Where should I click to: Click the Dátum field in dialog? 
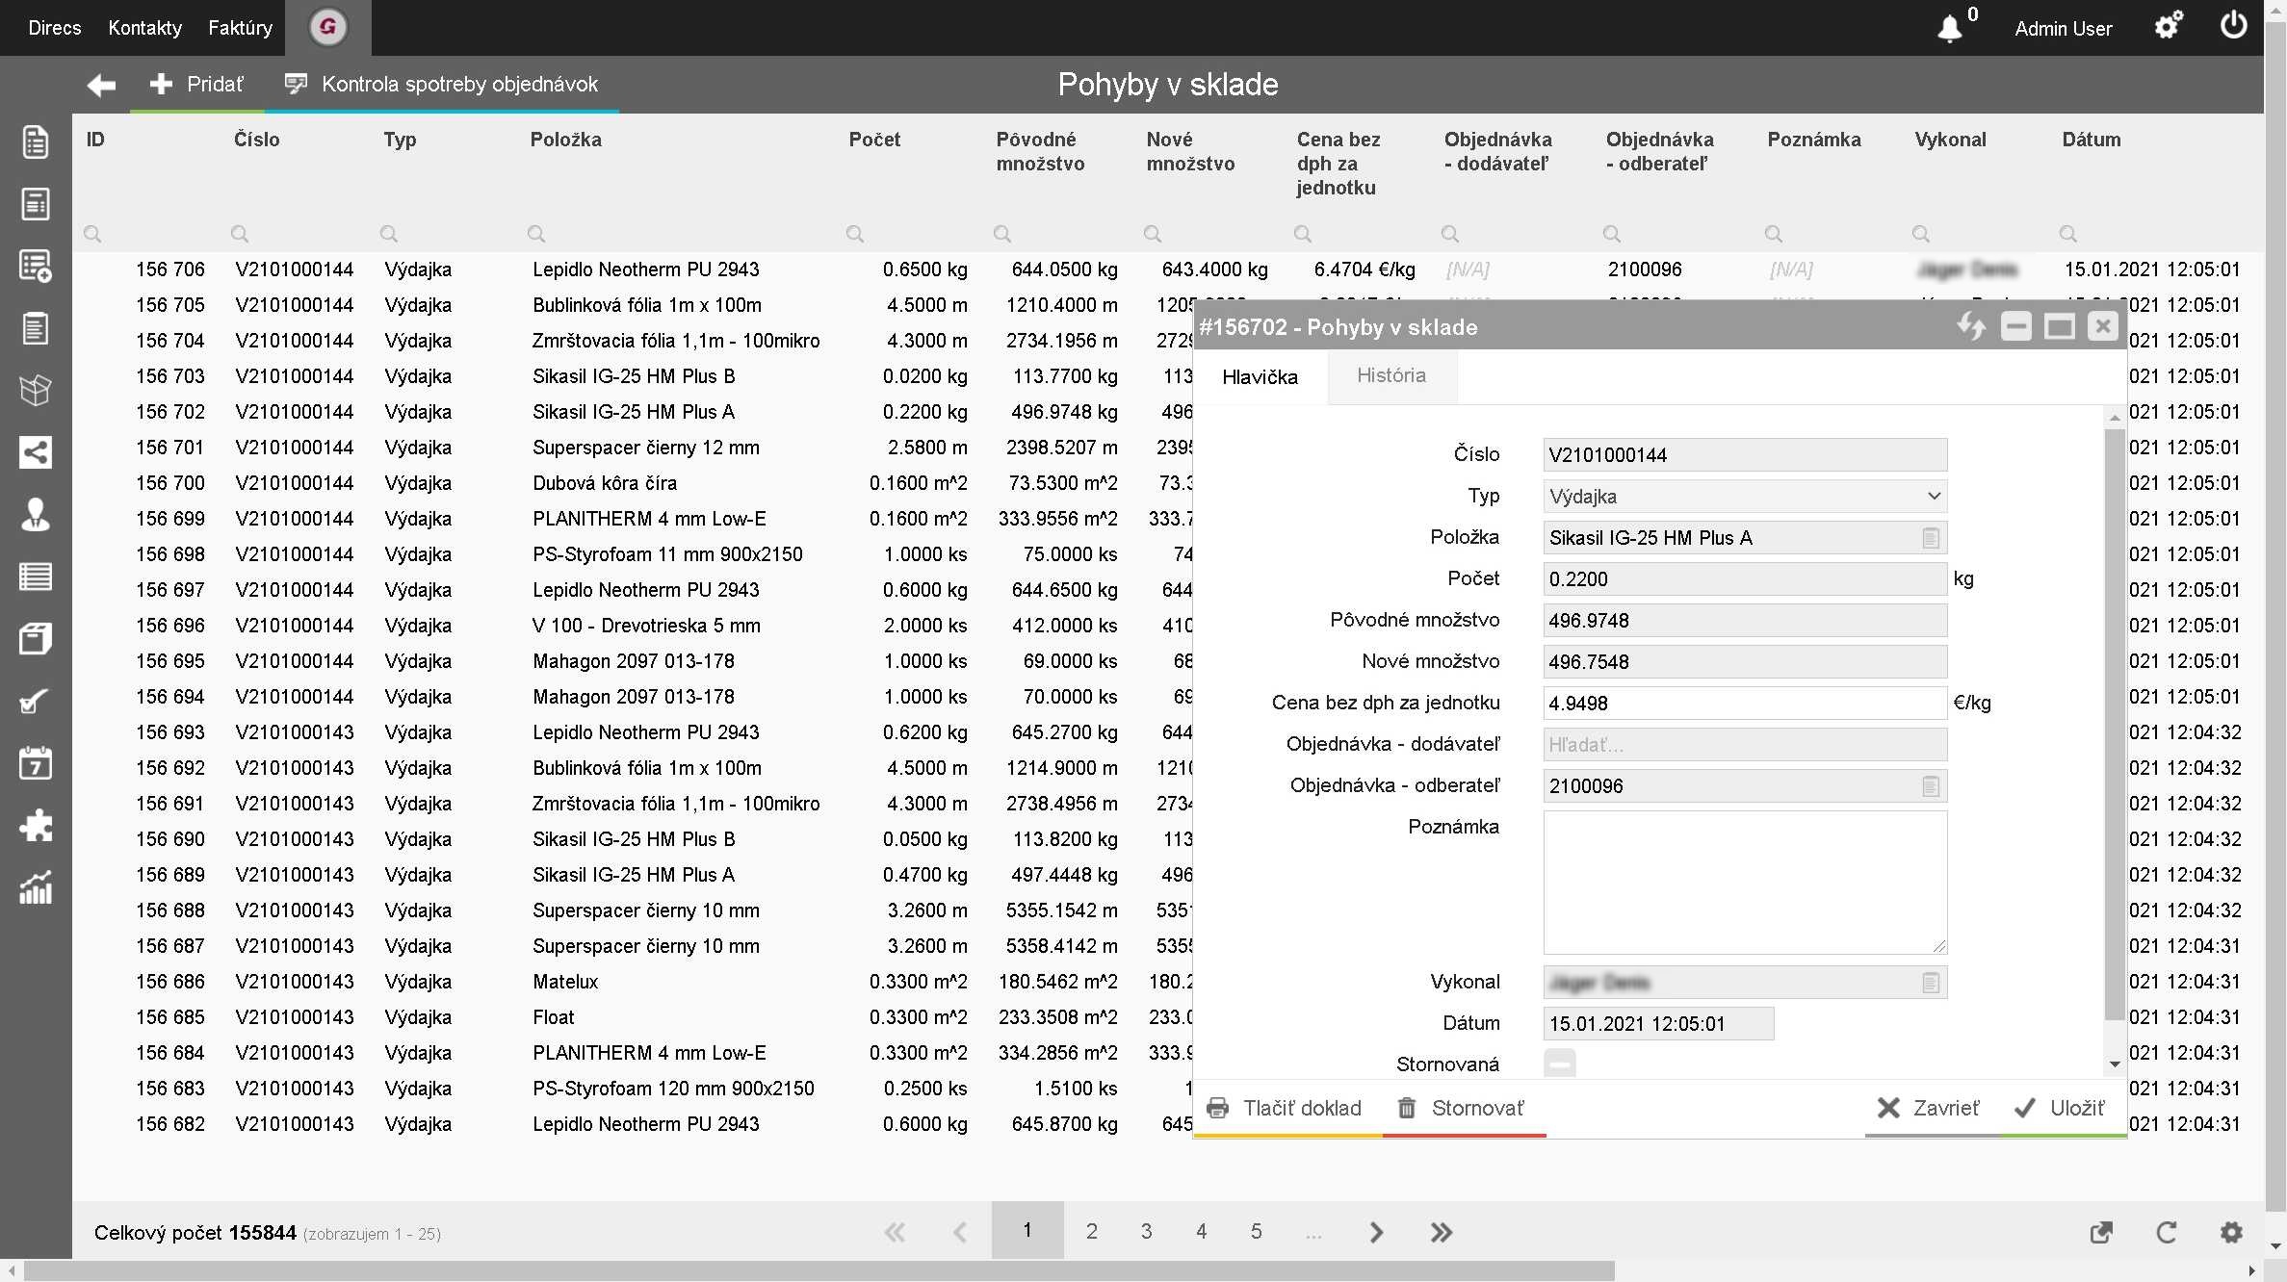(1658, 1024)
